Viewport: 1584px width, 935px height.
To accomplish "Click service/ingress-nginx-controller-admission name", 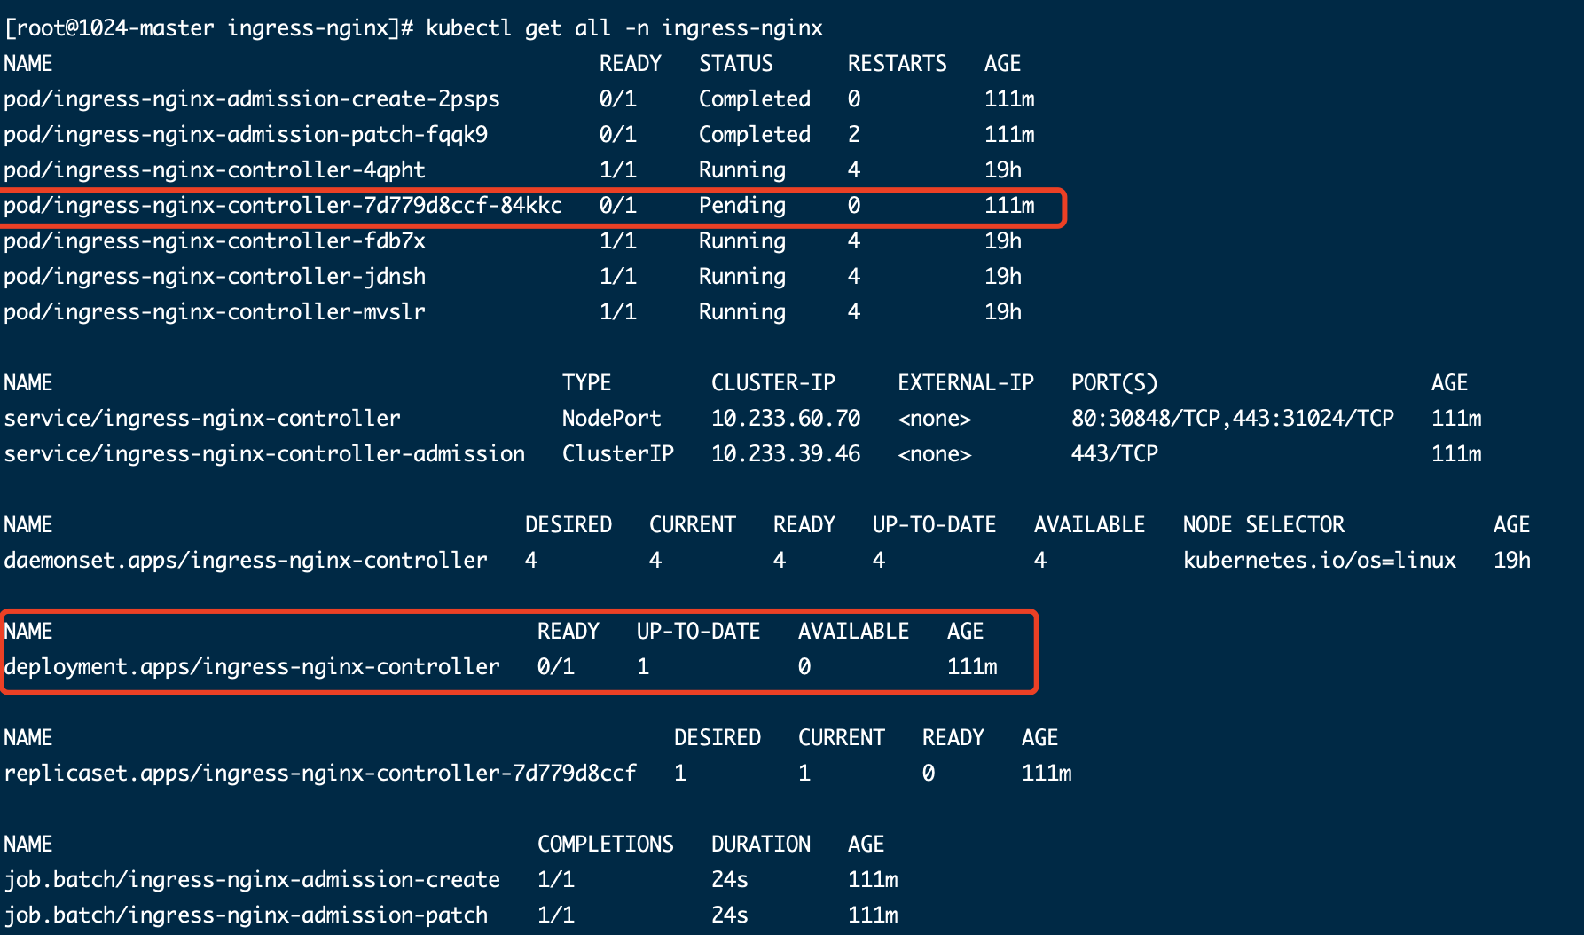I will click(x=264, y=454).
